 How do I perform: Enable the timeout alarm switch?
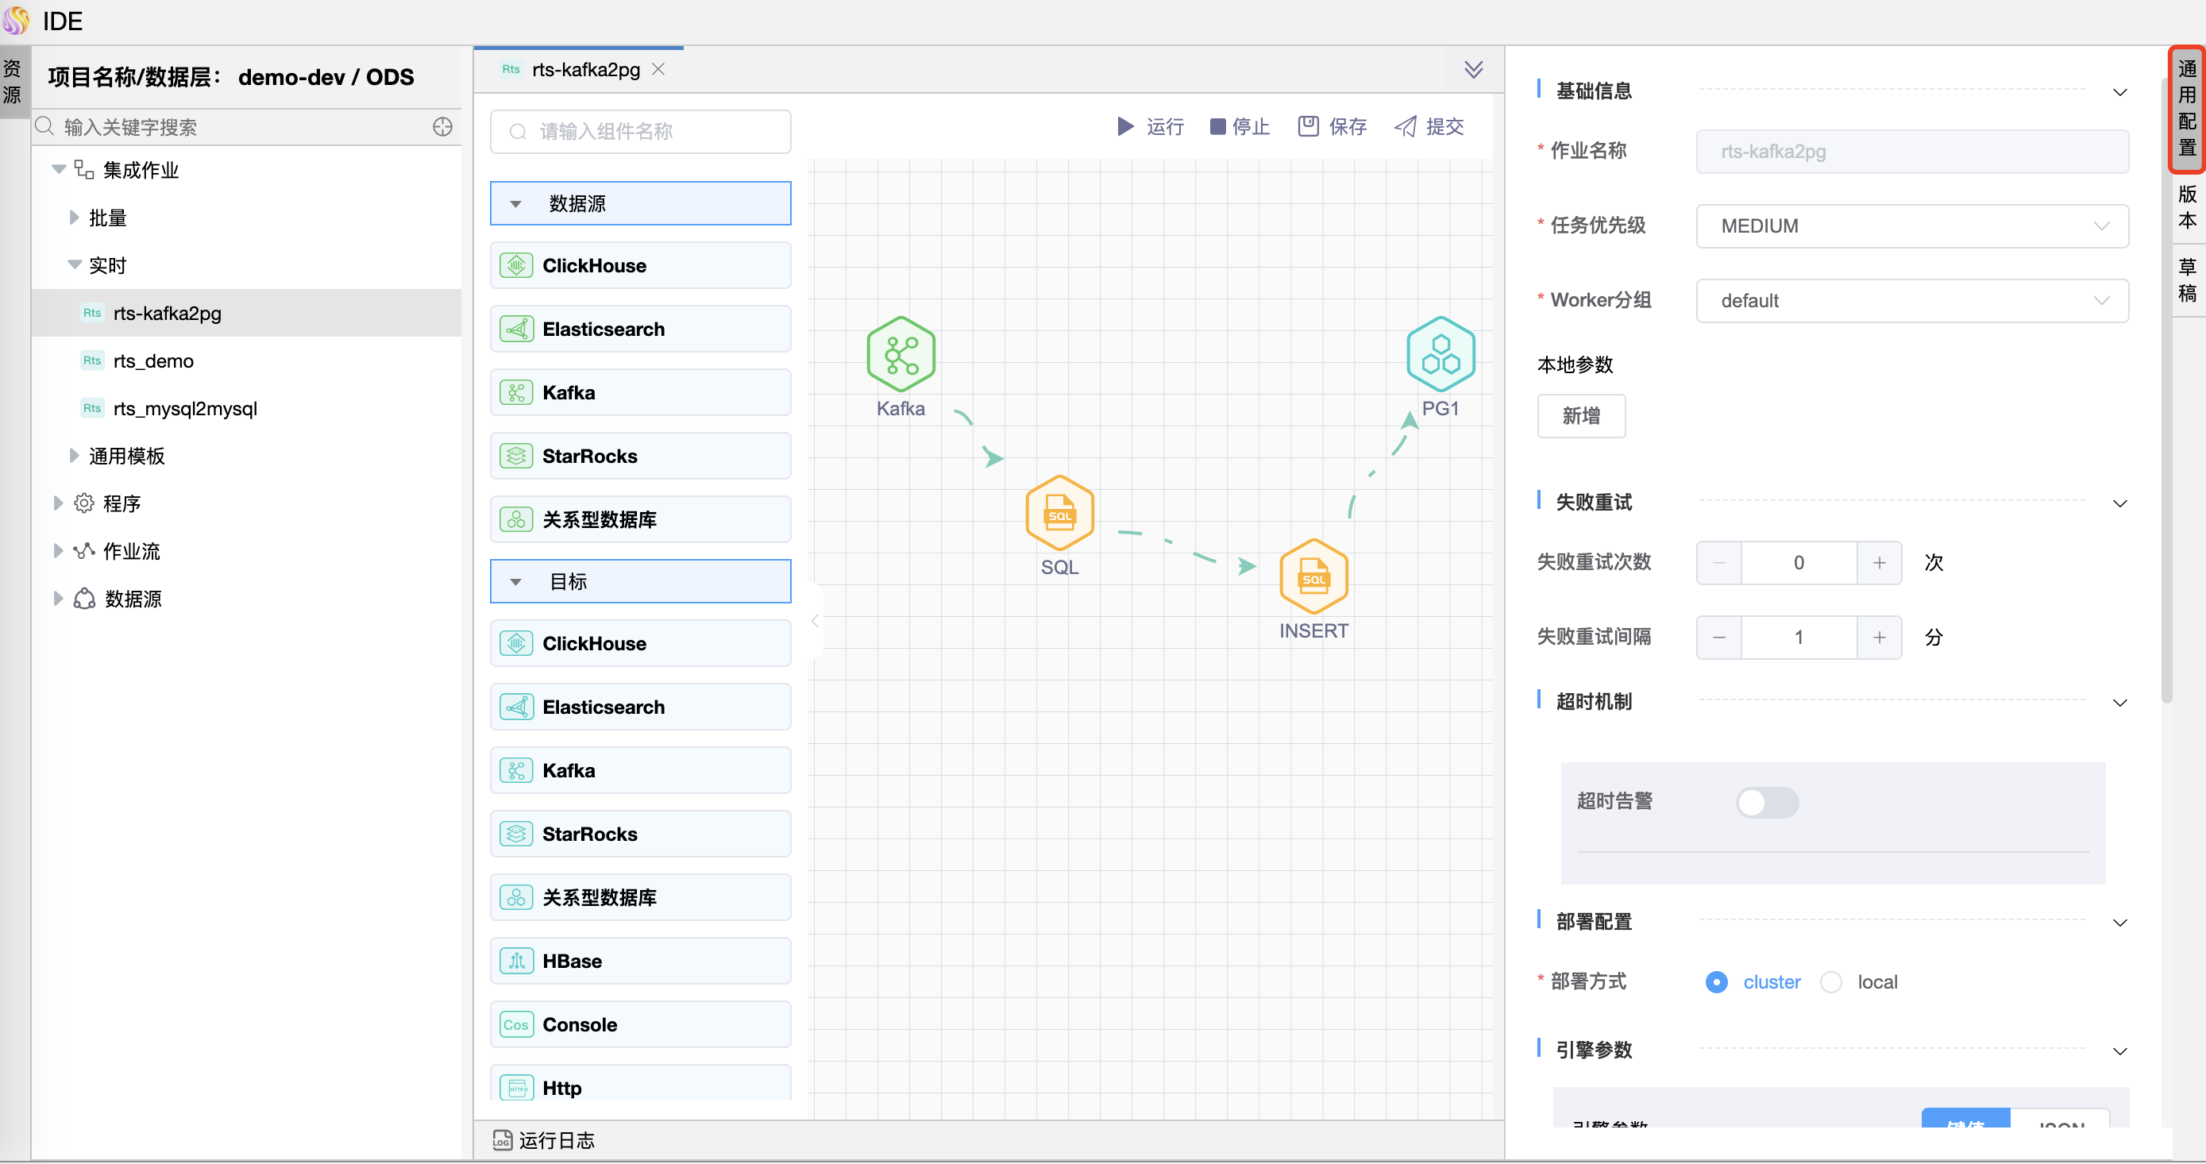point(1767,803)
